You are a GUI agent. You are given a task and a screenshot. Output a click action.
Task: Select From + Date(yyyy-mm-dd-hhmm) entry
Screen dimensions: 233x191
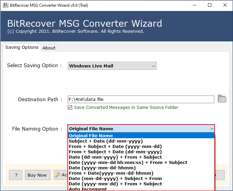(x=111, y=173)
